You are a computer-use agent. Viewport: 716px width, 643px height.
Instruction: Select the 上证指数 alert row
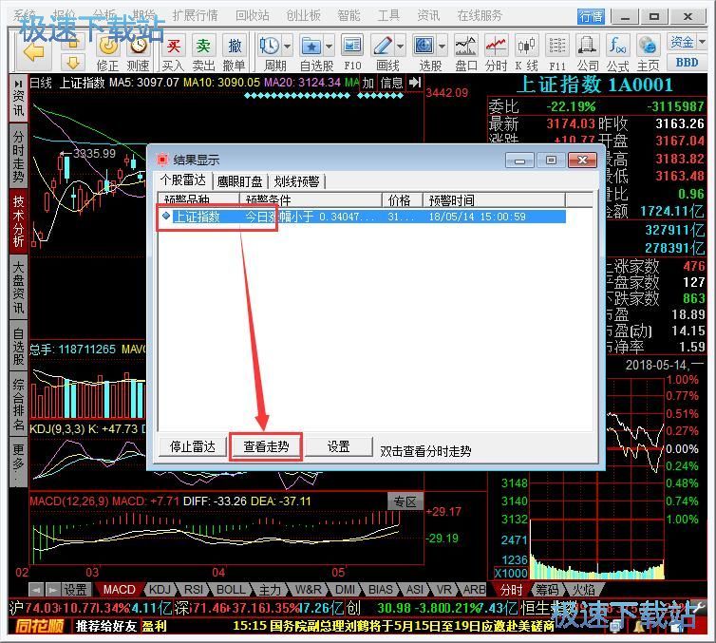(362, 217)
